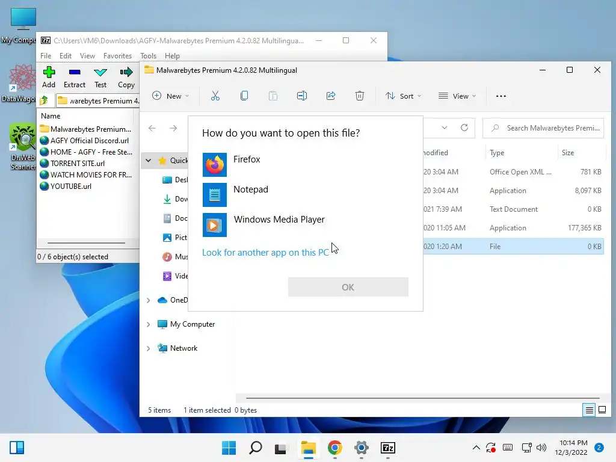Click the 7-Zip horizontal scrollbar
This screenshot has height=462, width=616.
point(87,243)
